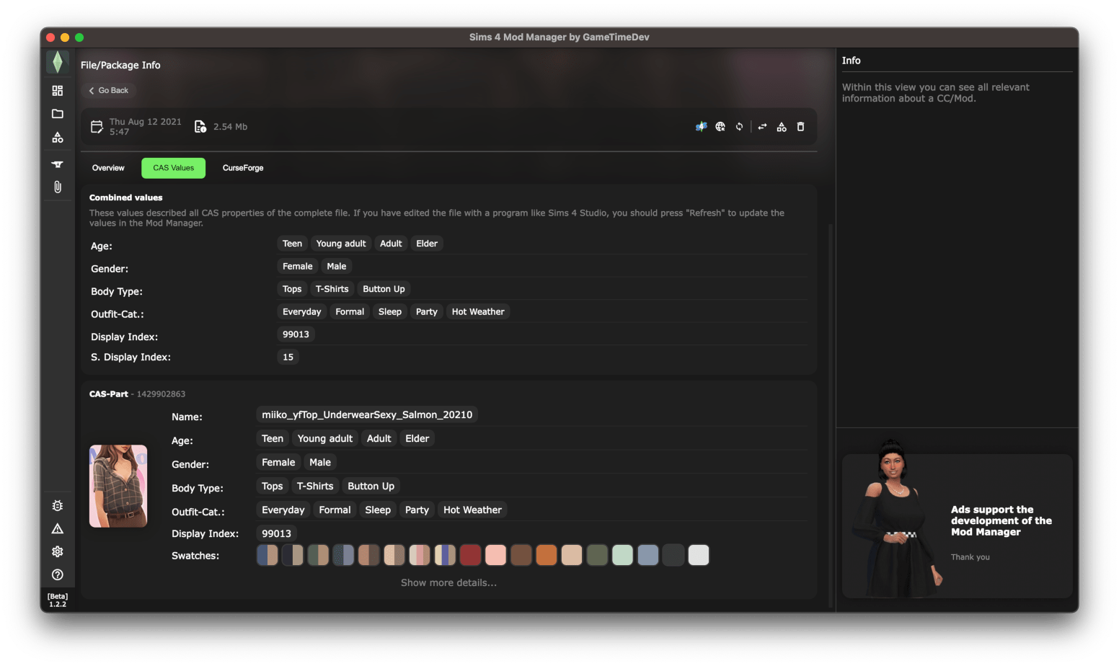Screen dimensions: 1119x666
Task: Click the CAS-Part outfit thumbnail
Action: pyautogui.click(x=118, y=486)
